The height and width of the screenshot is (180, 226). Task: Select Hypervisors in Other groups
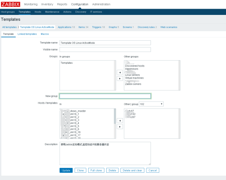[132, 69]
